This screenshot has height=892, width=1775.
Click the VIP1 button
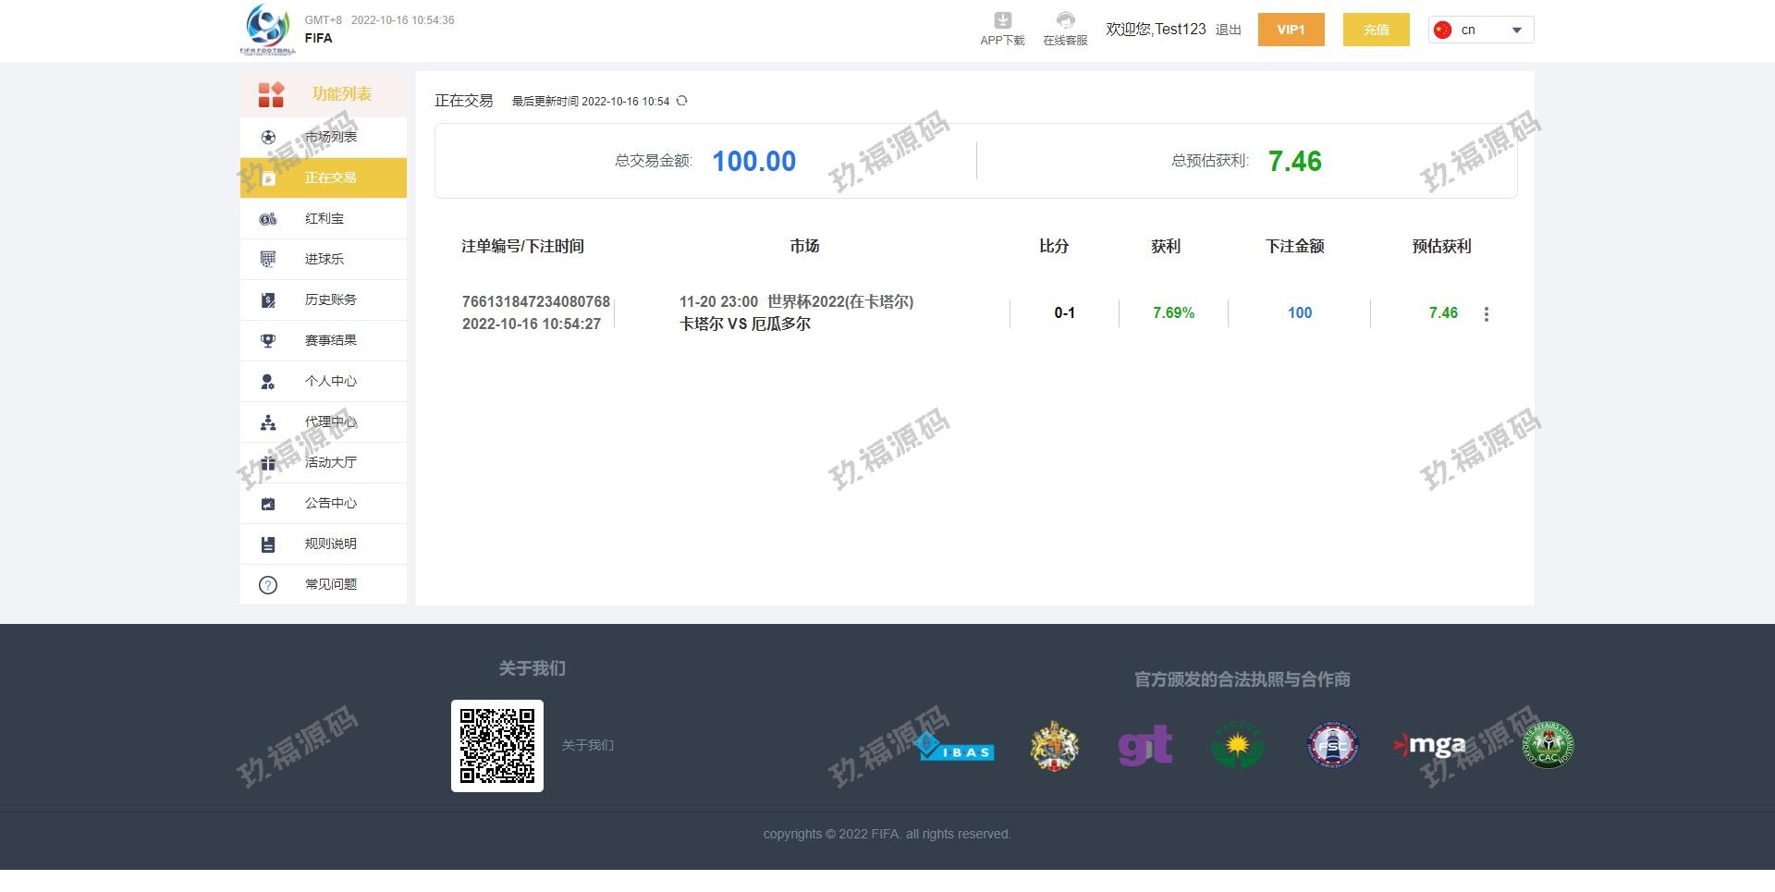point(1291,30)
